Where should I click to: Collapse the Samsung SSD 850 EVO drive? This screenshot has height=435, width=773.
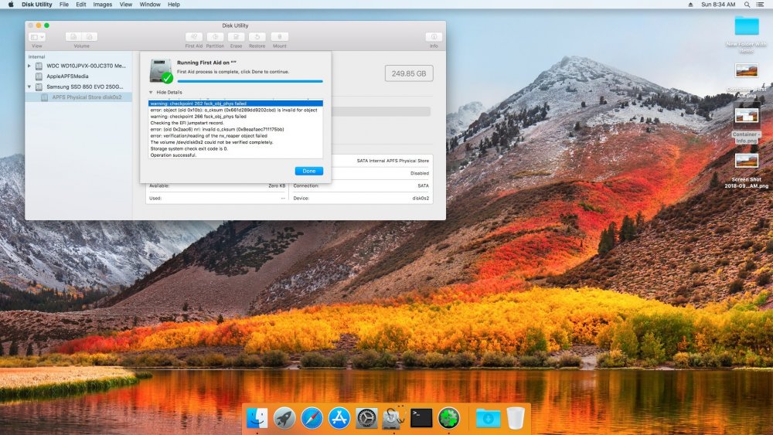pyautogui.click(x=29, y=87)
